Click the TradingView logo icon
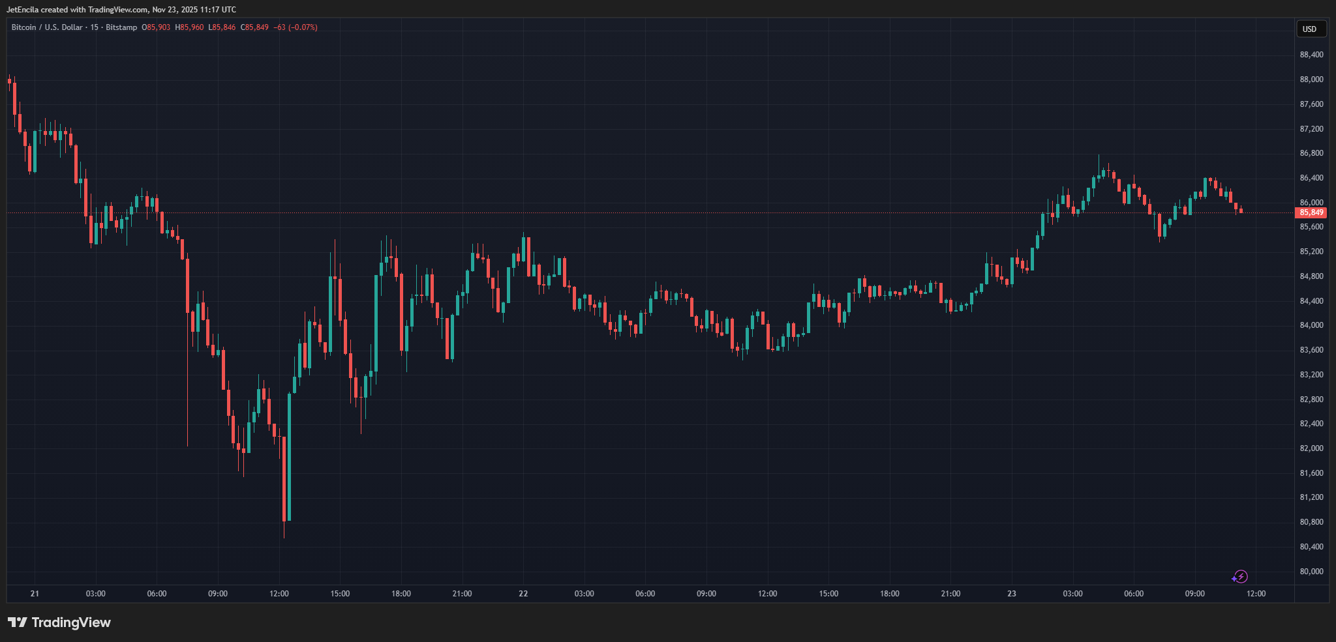Viewport: 1336px width, 642px height. point(18,622)
